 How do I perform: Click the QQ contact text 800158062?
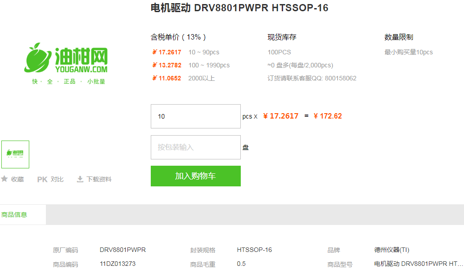(x=341, y=78)
